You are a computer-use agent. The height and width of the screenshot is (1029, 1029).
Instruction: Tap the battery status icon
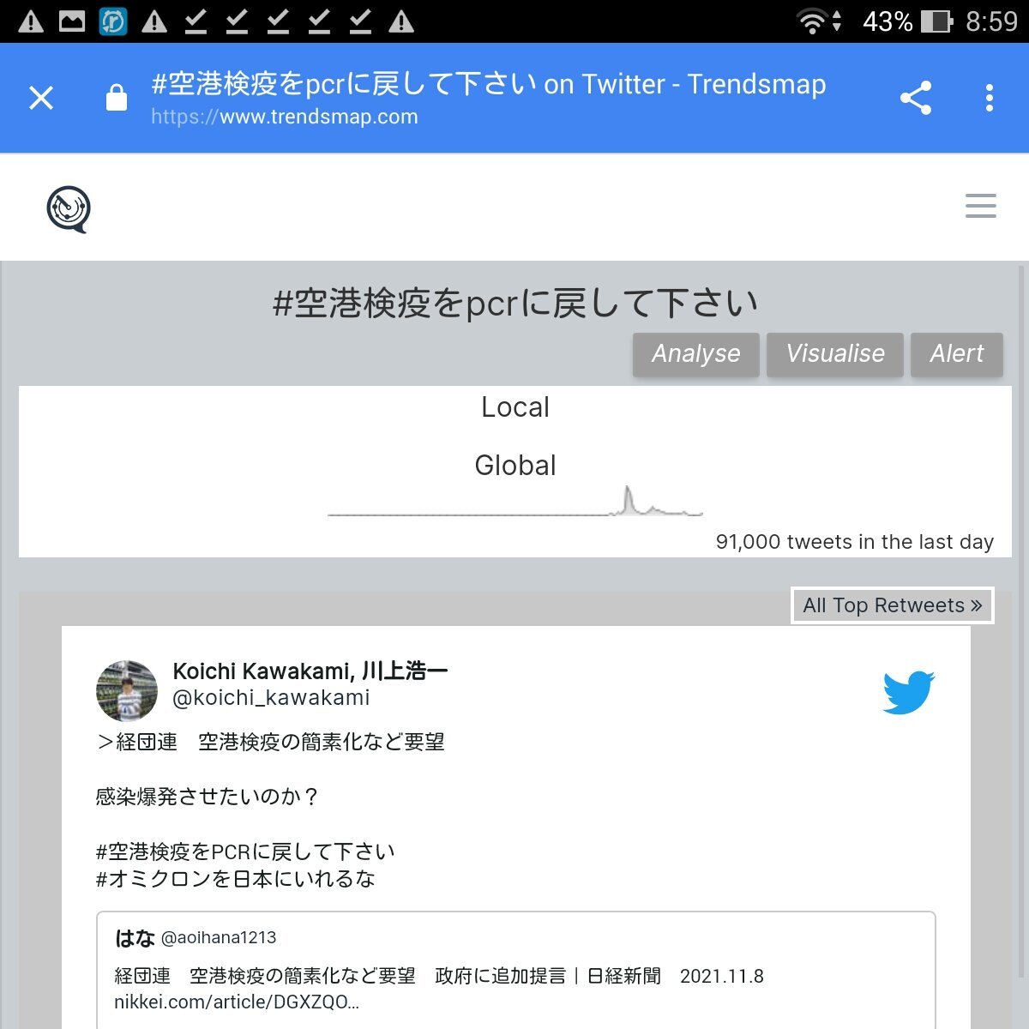936,21
